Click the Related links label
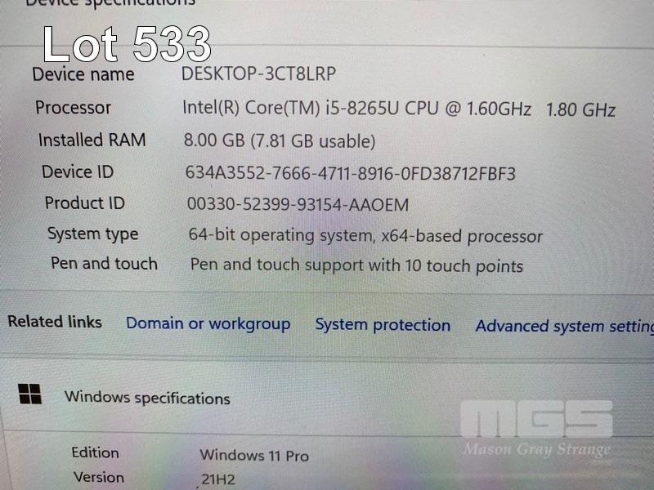 click(55, 322)
